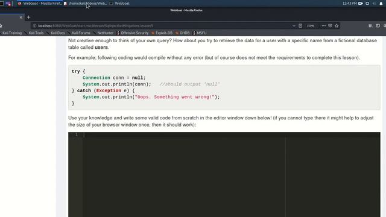Open the notifications bell tray icon

click(x=381, y=4)
